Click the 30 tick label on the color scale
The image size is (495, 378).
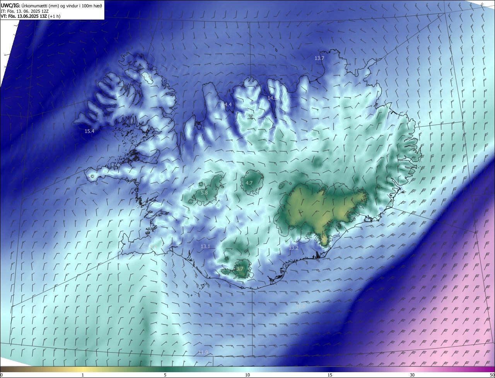[x=412, y=375]
